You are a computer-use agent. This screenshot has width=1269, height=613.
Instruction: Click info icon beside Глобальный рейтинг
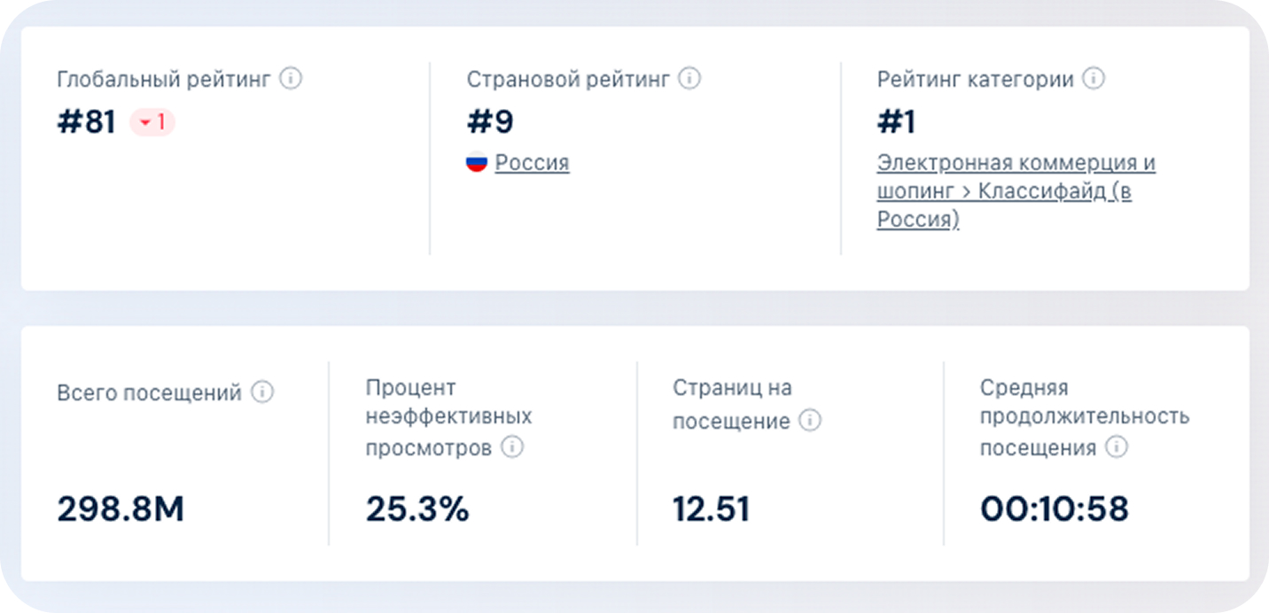[291, 79]
